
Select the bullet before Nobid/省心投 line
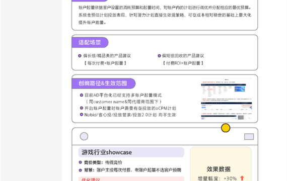(x=82, y=115)
